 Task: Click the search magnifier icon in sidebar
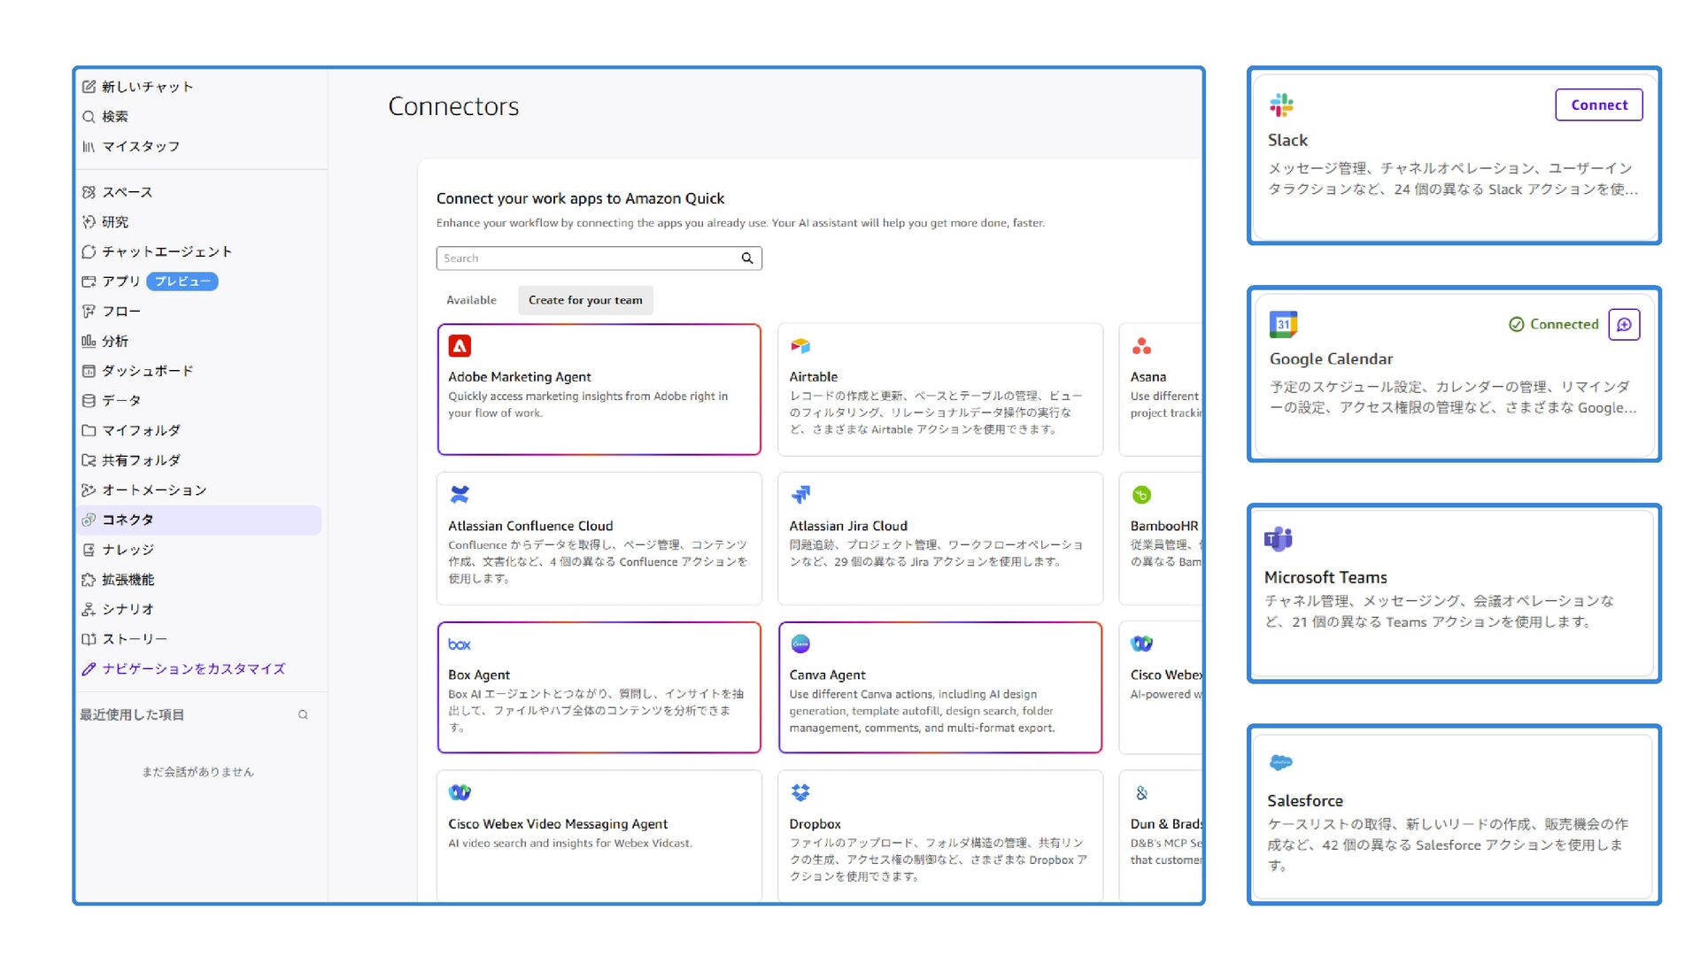(x=89, y=117)
